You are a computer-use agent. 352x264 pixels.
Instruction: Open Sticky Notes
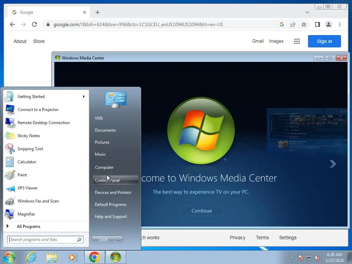click(x=46, y=135)
